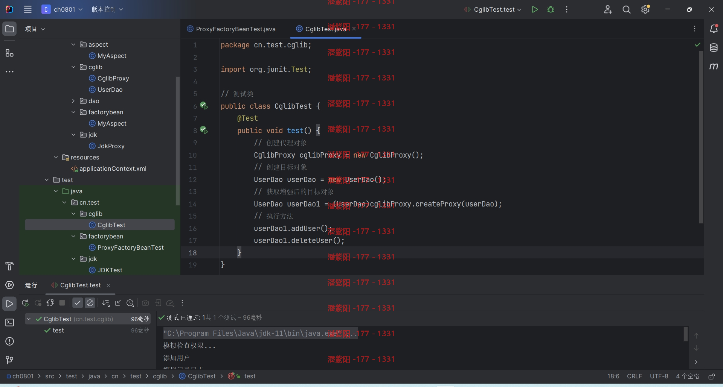Start debugging with the bug icon

[551, 9]
